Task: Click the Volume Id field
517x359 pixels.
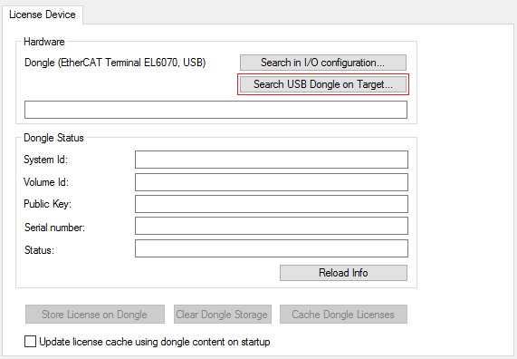Action: tap(272, 182)
